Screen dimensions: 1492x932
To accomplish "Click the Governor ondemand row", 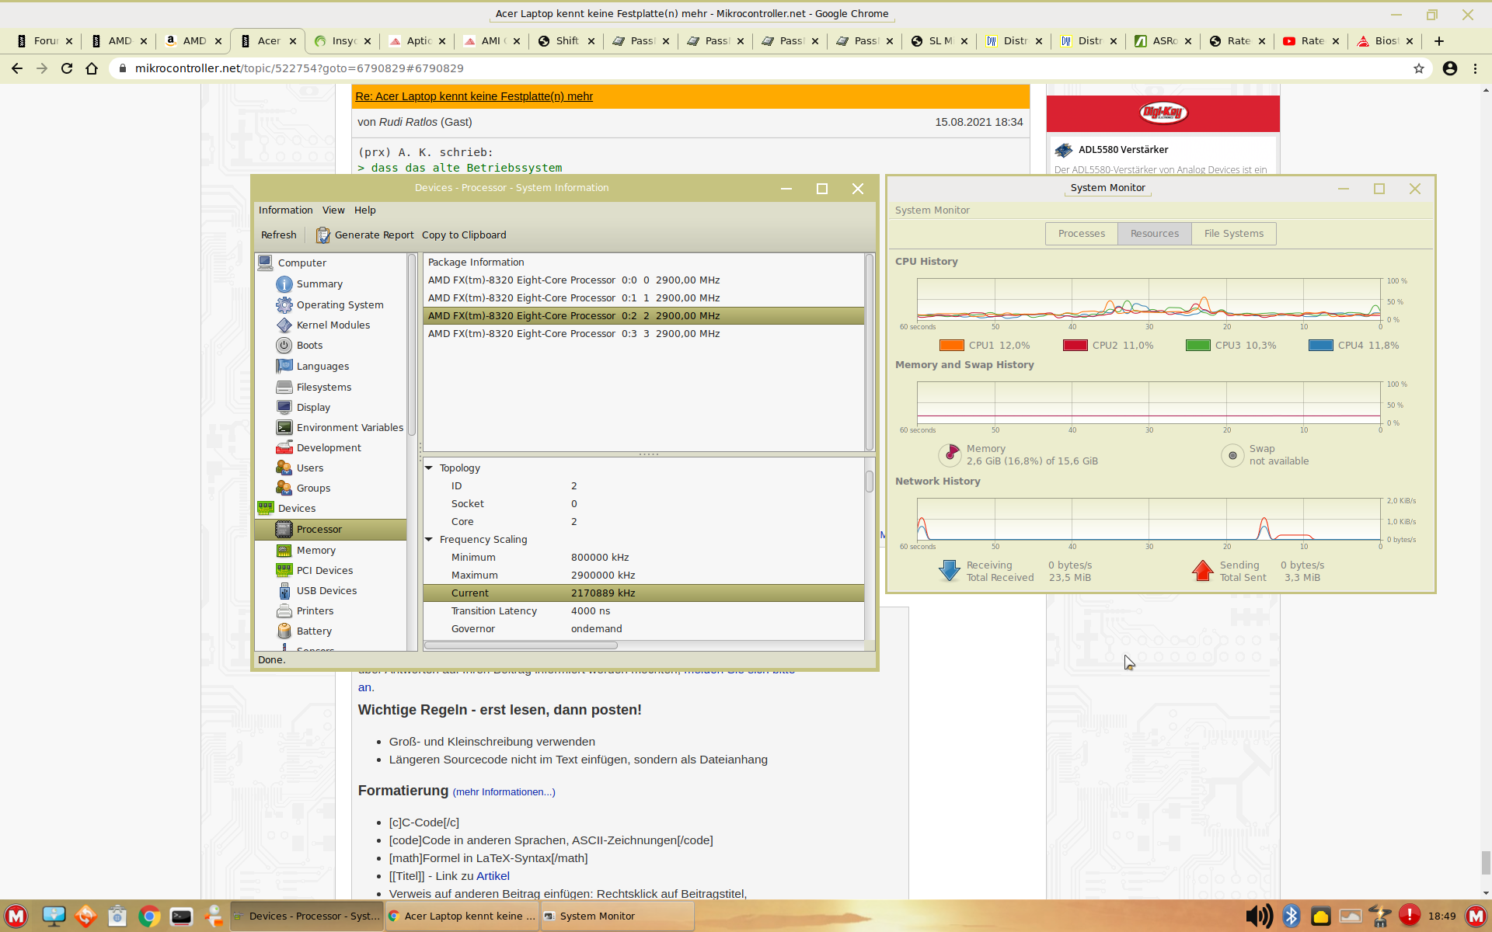I will [643, 629].
